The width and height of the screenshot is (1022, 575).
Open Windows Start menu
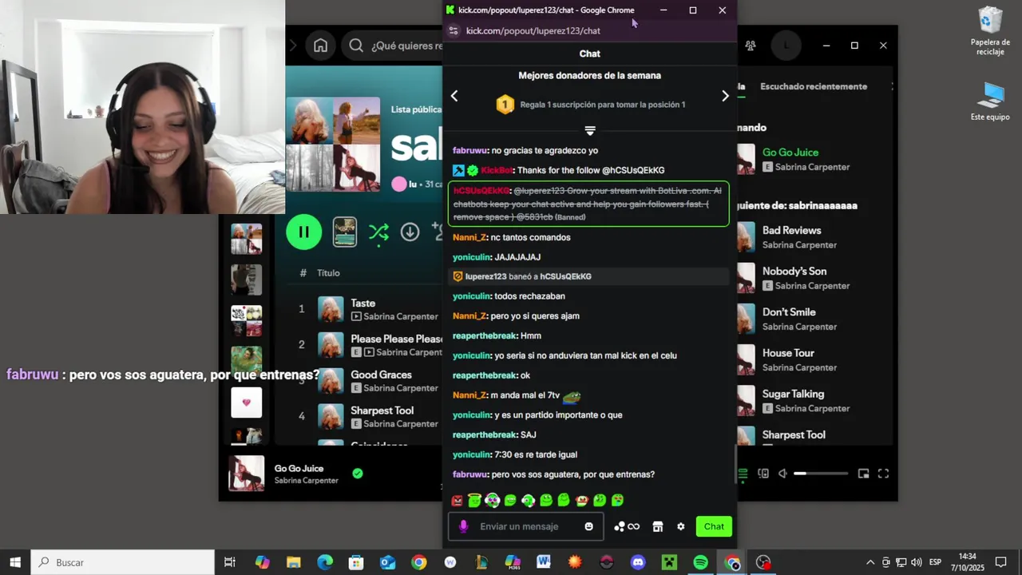click(15, 562)
